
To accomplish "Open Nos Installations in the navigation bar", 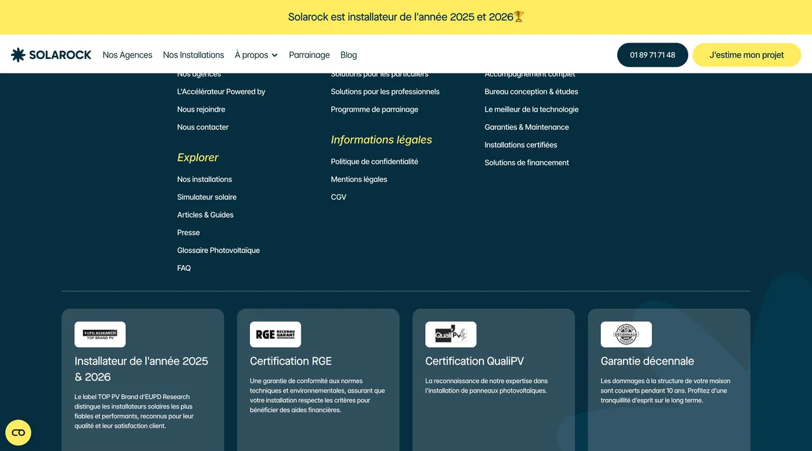I will click(193, 55).
